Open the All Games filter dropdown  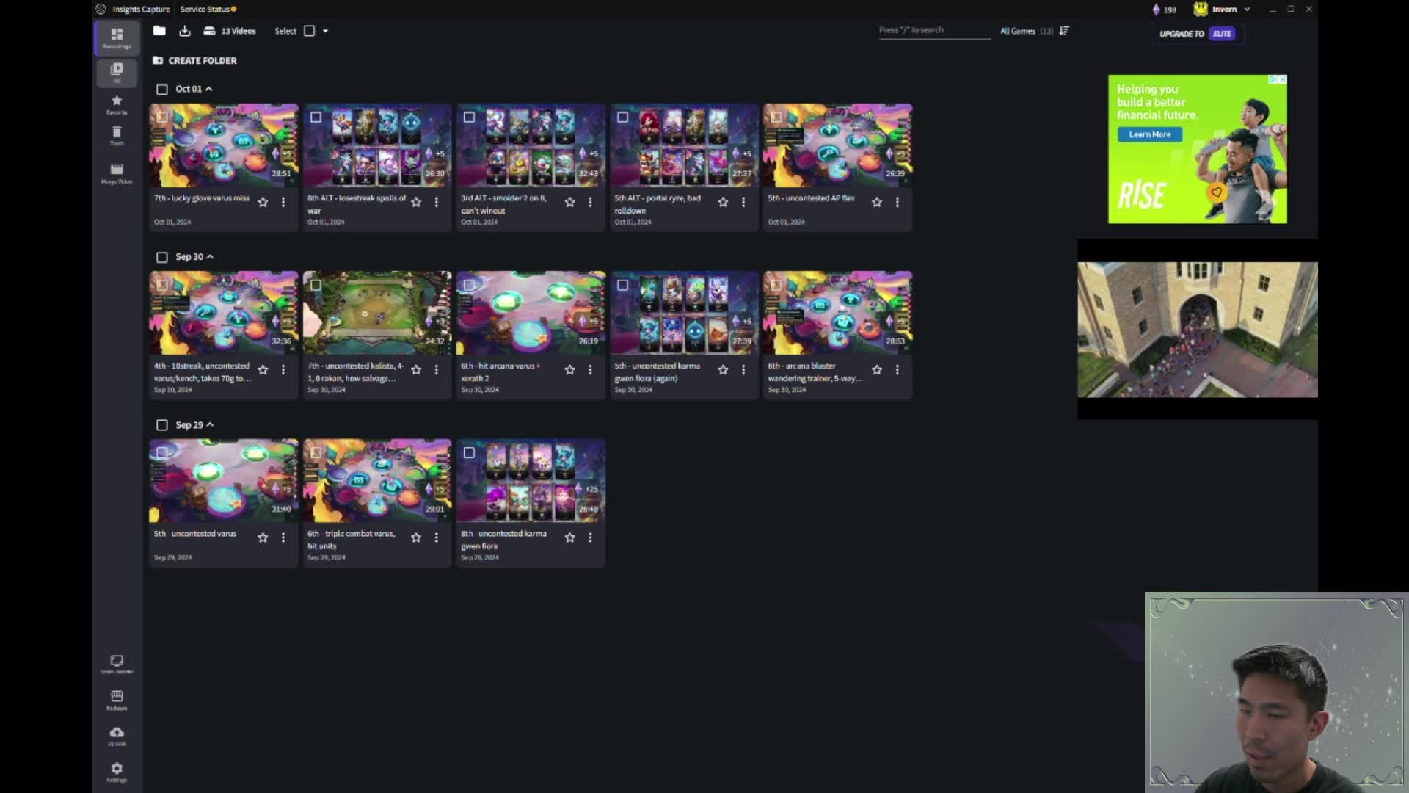(1026, 31)
